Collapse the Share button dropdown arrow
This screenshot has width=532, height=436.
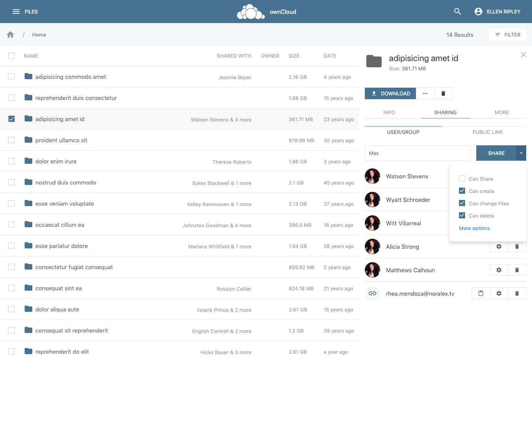(x=521, y=153)
